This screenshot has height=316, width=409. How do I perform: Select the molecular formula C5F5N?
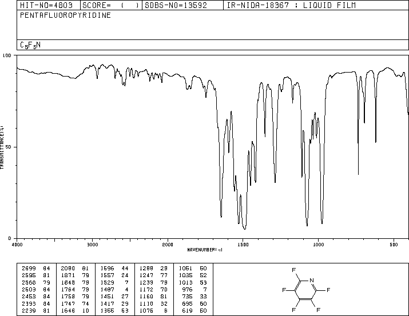30,45
